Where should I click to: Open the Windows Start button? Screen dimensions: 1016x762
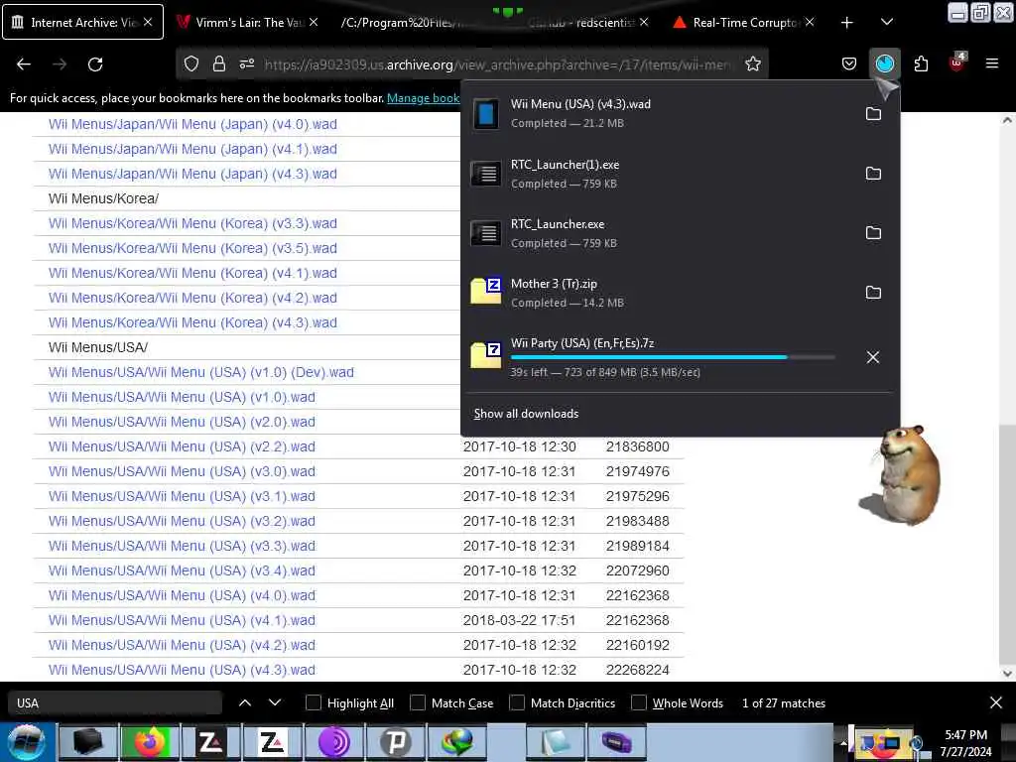[x=26, y=742]
